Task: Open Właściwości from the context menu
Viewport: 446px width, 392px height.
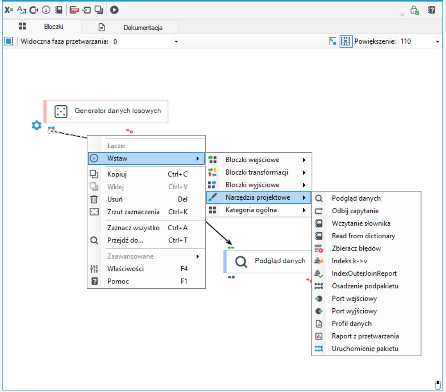Action: click(x=146, y=269)
